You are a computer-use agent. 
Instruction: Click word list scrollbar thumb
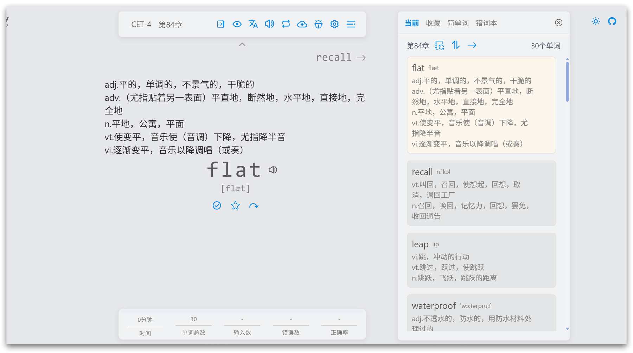tap(567, 81)
